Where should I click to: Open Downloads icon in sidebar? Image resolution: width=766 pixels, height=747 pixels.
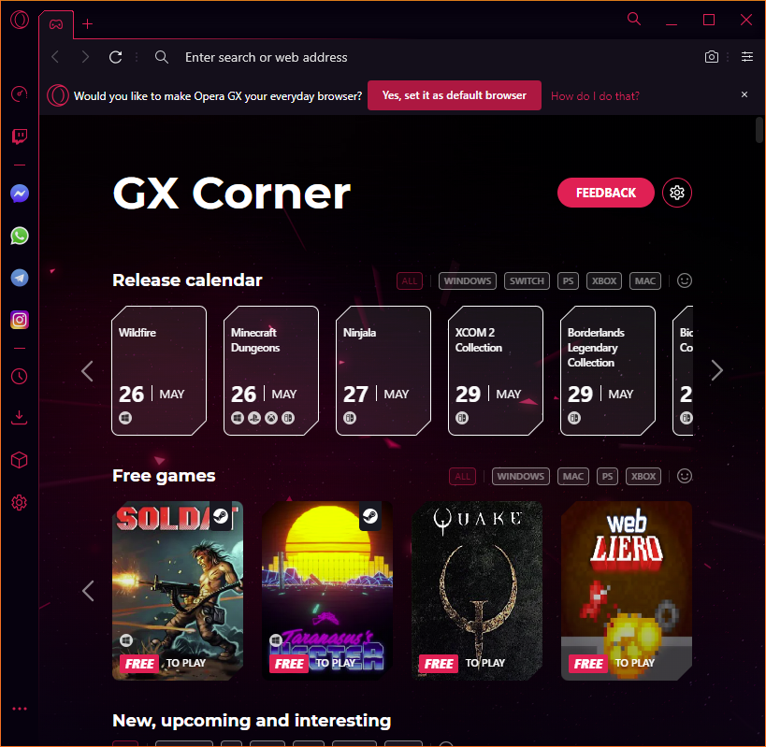click(x=20, y=418)
